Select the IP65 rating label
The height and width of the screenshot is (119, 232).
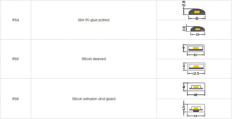(x=15, y=59)
